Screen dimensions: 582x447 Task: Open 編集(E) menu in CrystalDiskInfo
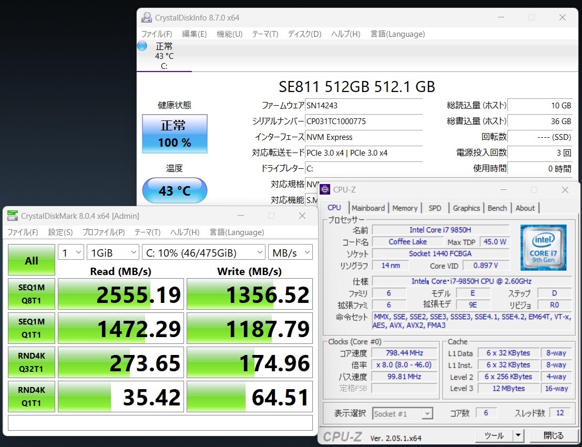(194, 34)
